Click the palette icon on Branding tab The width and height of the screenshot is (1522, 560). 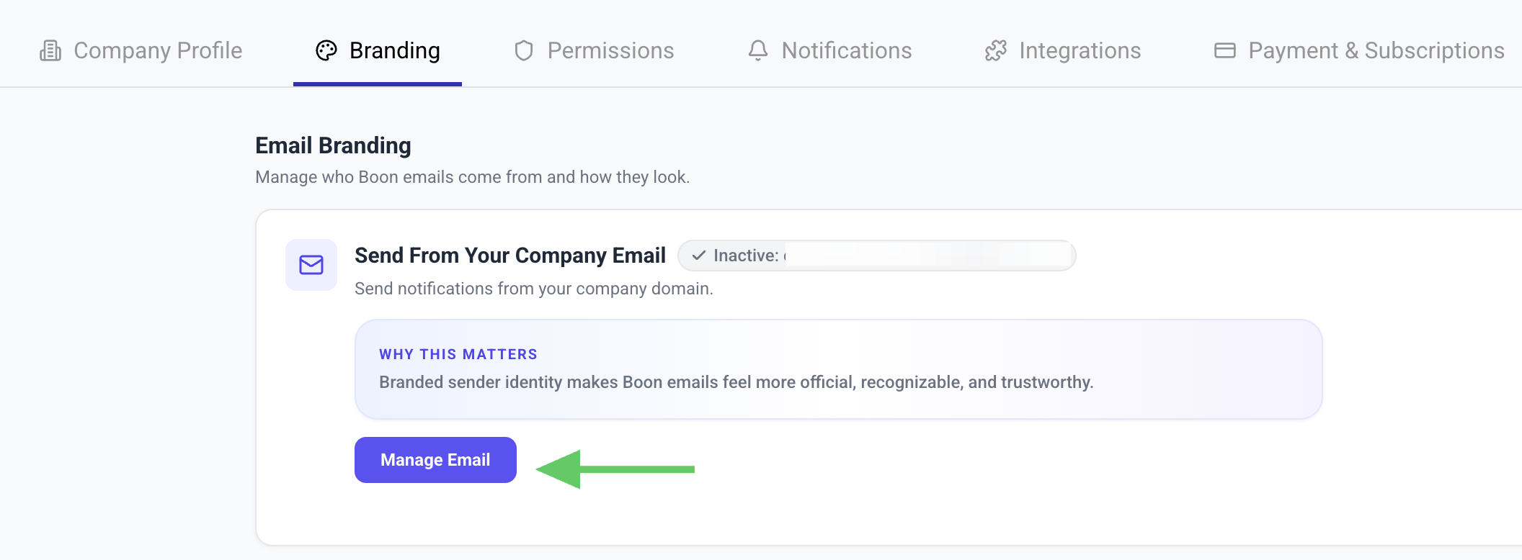coord(326,50)
